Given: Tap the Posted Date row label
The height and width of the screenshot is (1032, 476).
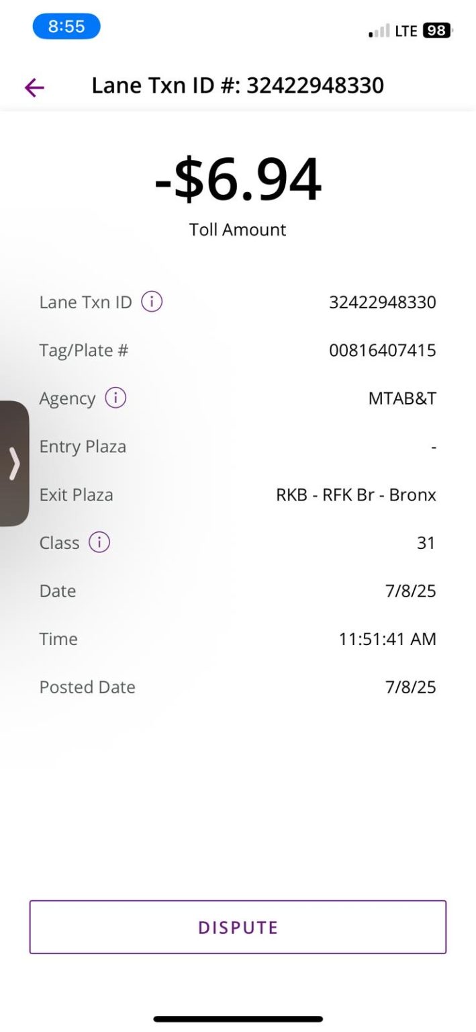Looking at the screenshot, I should pos(87,687).
